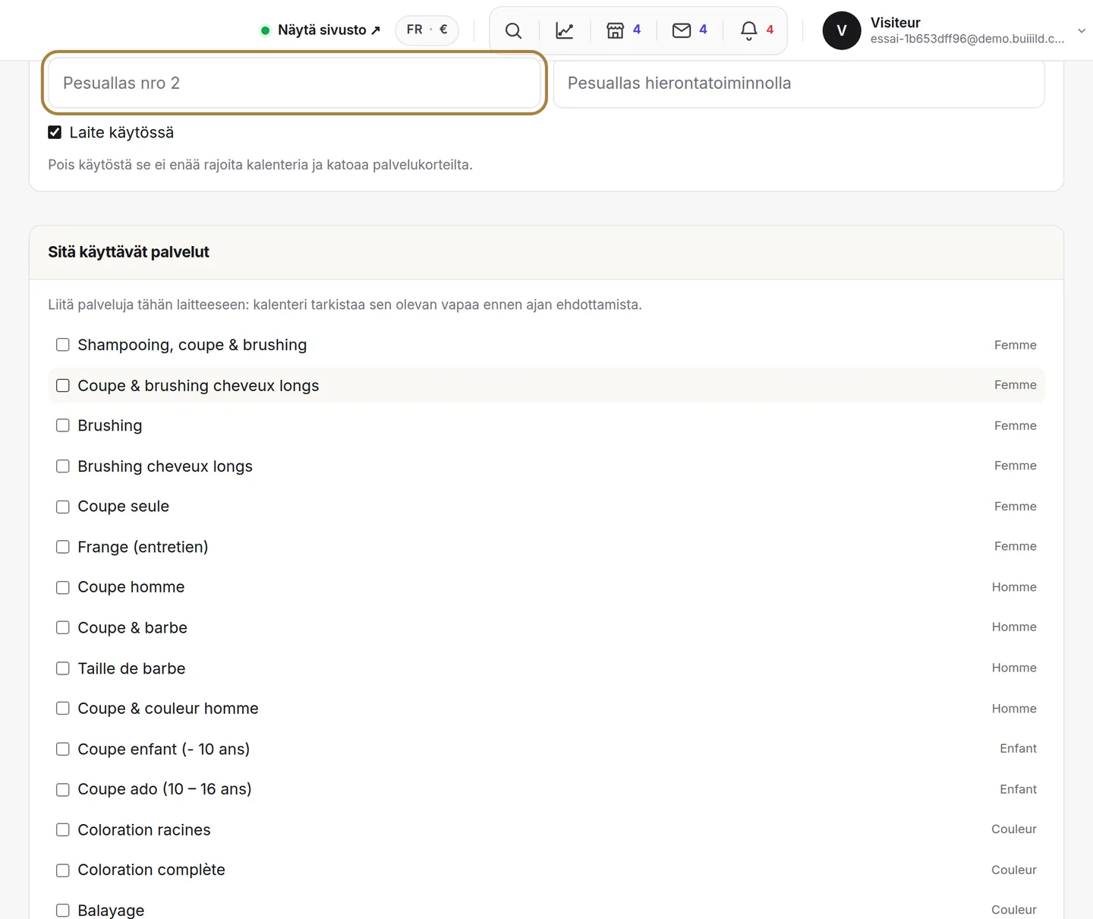This screenshot has width=1093, height=919.
Task: Select the Frange (entretien) checkbox
Action: (x=63, y=547)
